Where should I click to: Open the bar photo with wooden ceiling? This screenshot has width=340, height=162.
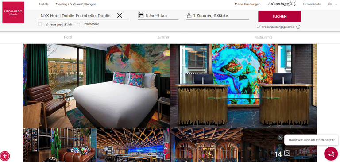(133, 145)
